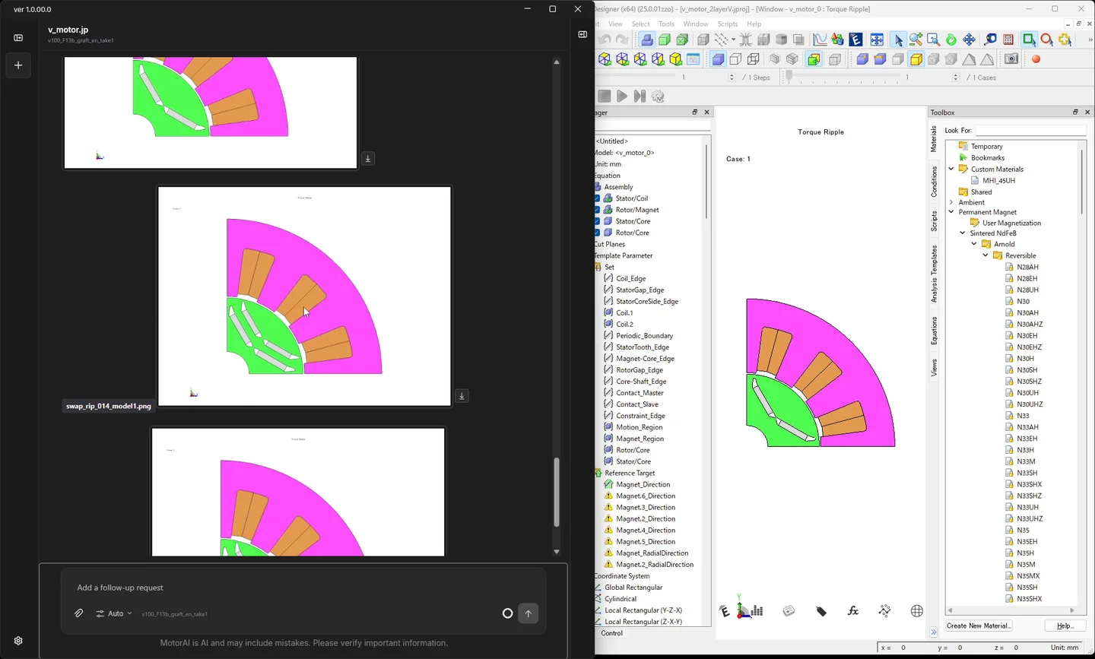Click the red record circle icon
The width and height of the screenshot is (1095, 659).
tap(1036, 59)
